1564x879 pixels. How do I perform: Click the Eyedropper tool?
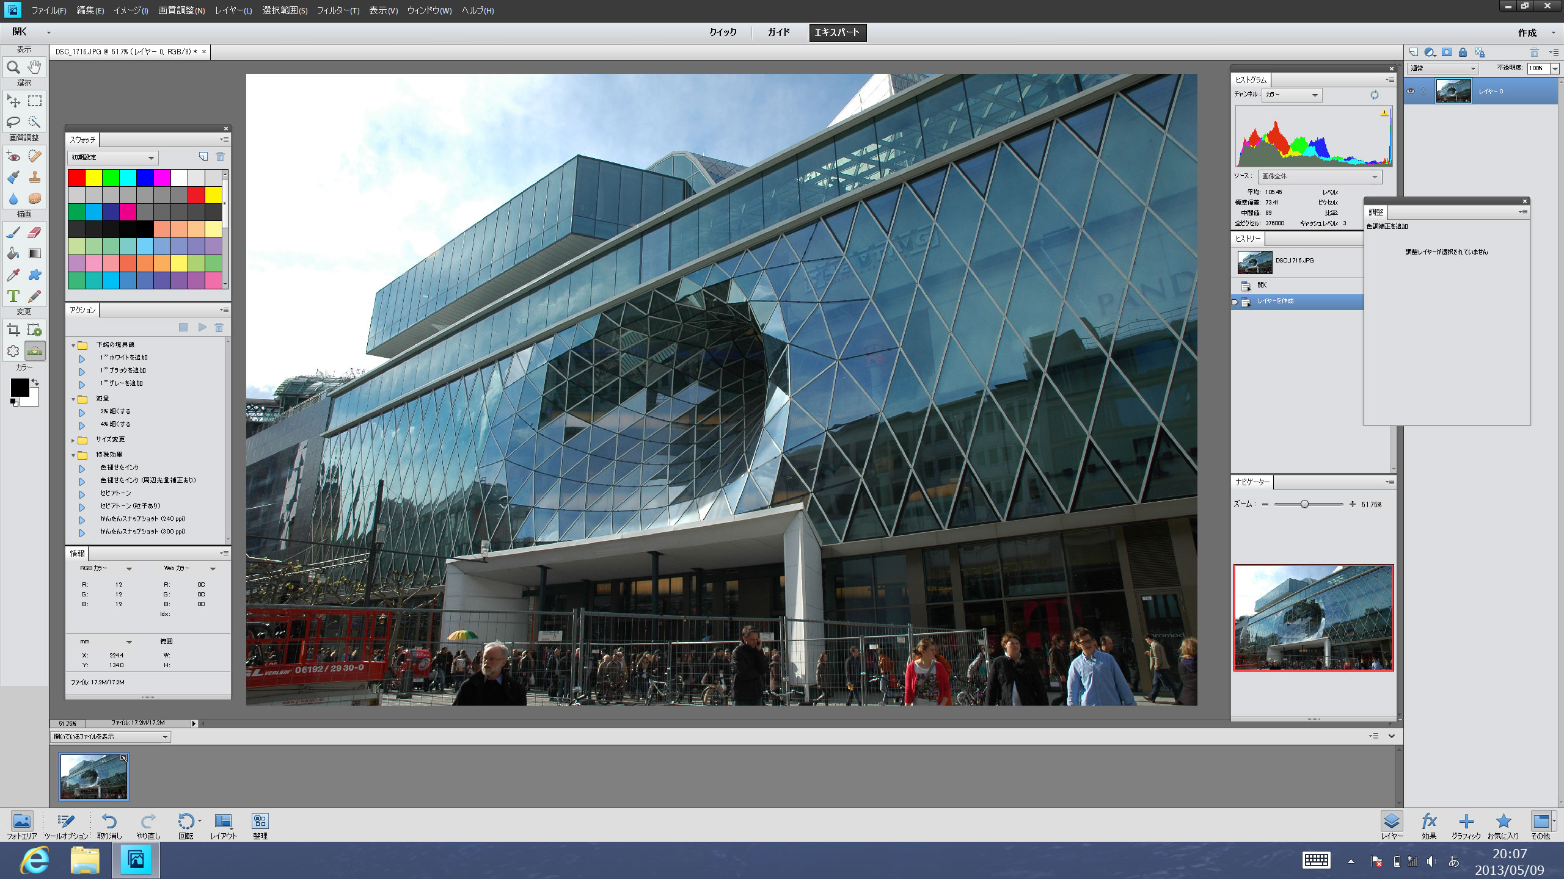point(13,275)
